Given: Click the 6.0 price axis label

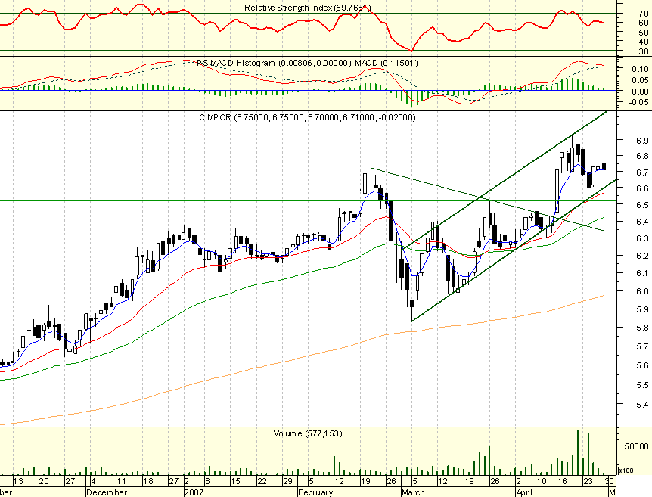Looking at the screenshot, I should [642, 291].
